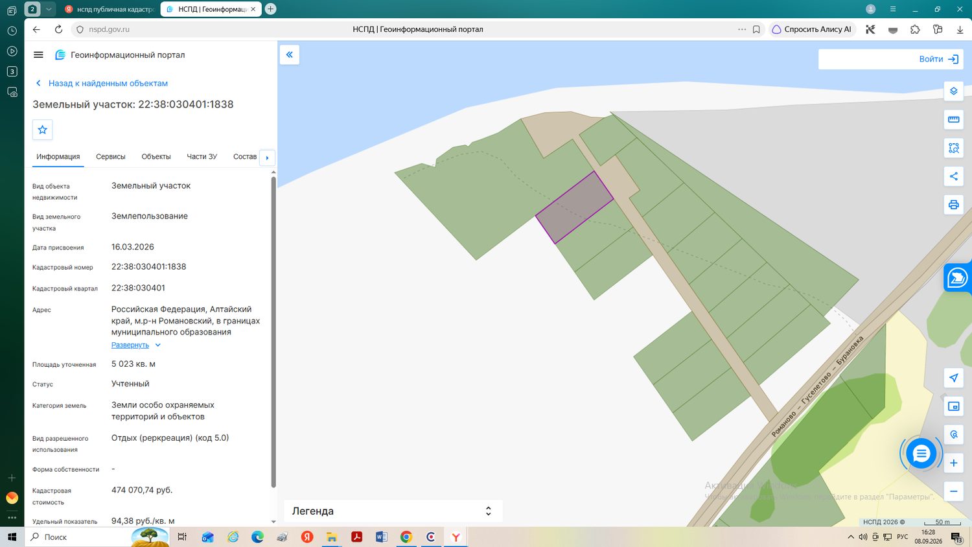Open the tab group dropdown chevron
Screen dimensions: 972x547
(x=49, y=9)
